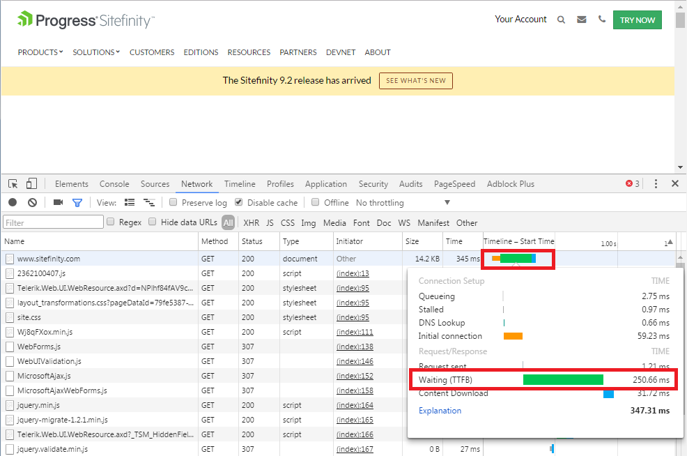Enable the Preserve log checkbox
The width and height of the screenshot is (687, 456).
tap(173, 202)
